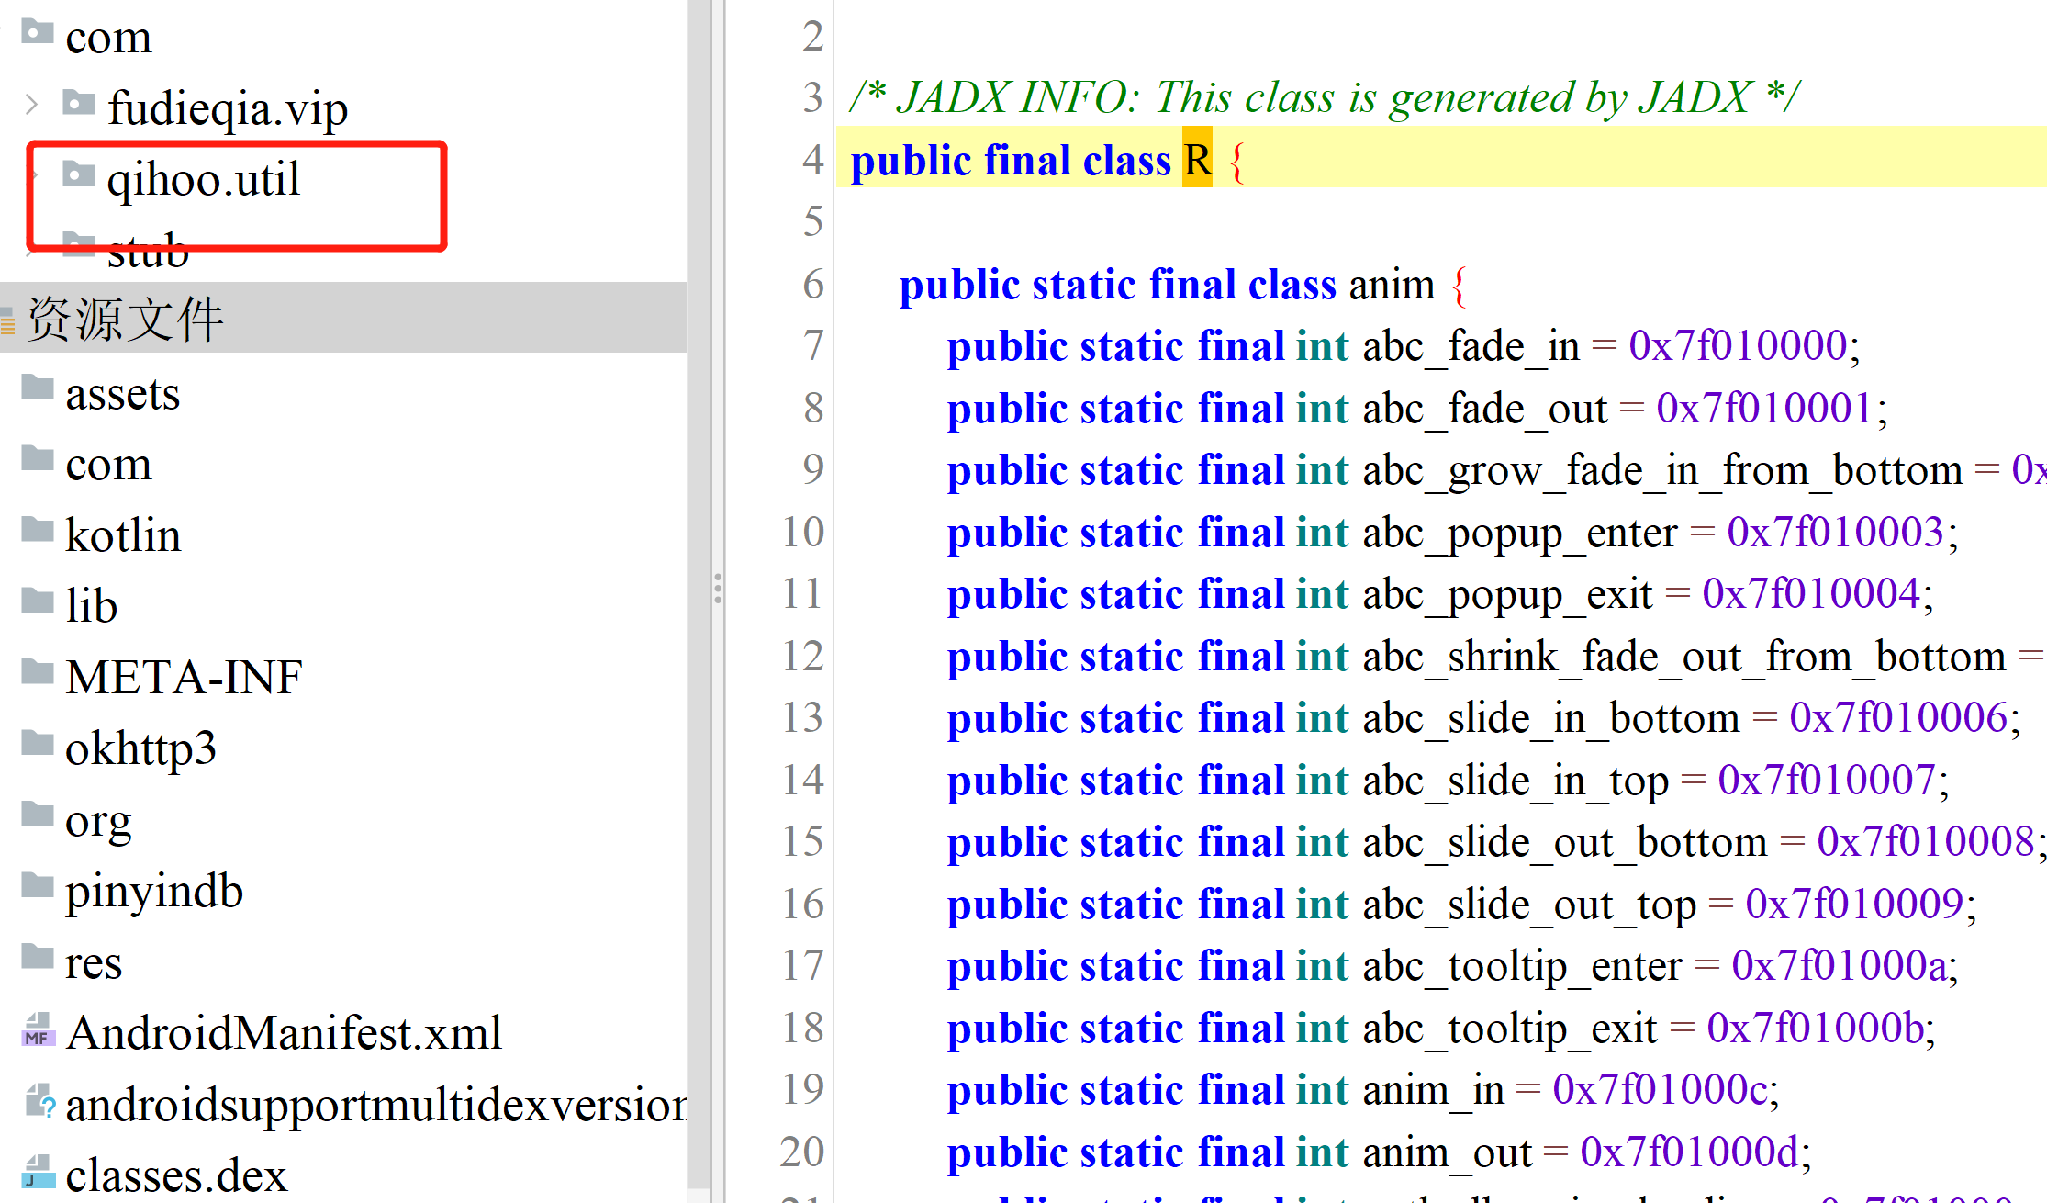Image resolution: width=2047 pixels, height=1203 pixels.
Task: Click the classes.dex file icon
Action: pos(37,1171)
